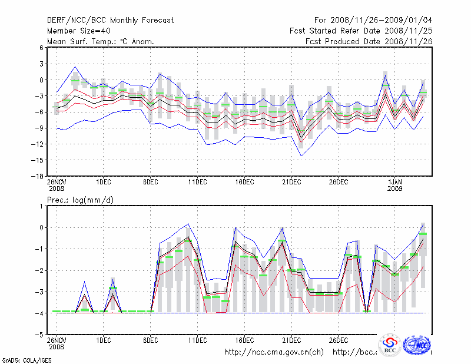Click the GrADS: COLA/IGES credit text
This screenshot has height=364, width=471.
point(26,359)
